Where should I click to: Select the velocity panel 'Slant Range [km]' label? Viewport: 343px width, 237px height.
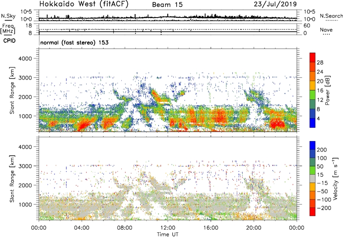[12, 179]
